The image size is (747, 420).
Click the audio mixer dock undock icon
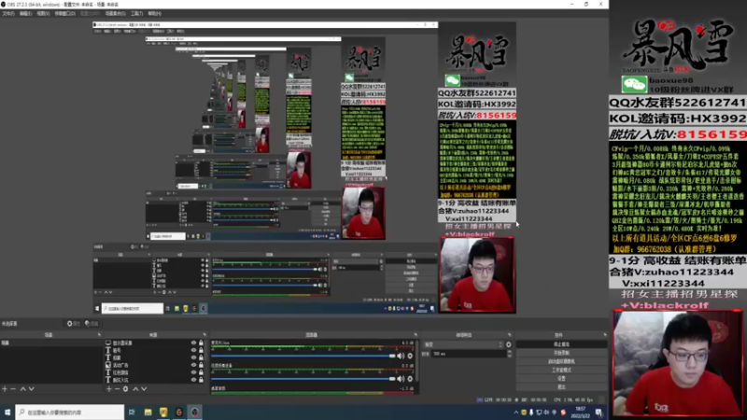click(x=416, y=335)
